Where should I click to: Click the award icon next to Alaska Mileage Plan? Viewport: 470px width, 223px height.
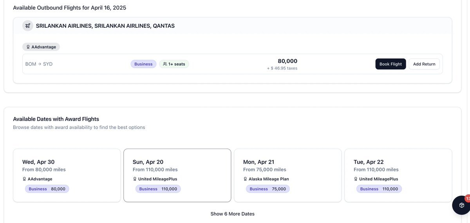pyautogui.click(x=245, y=179)
